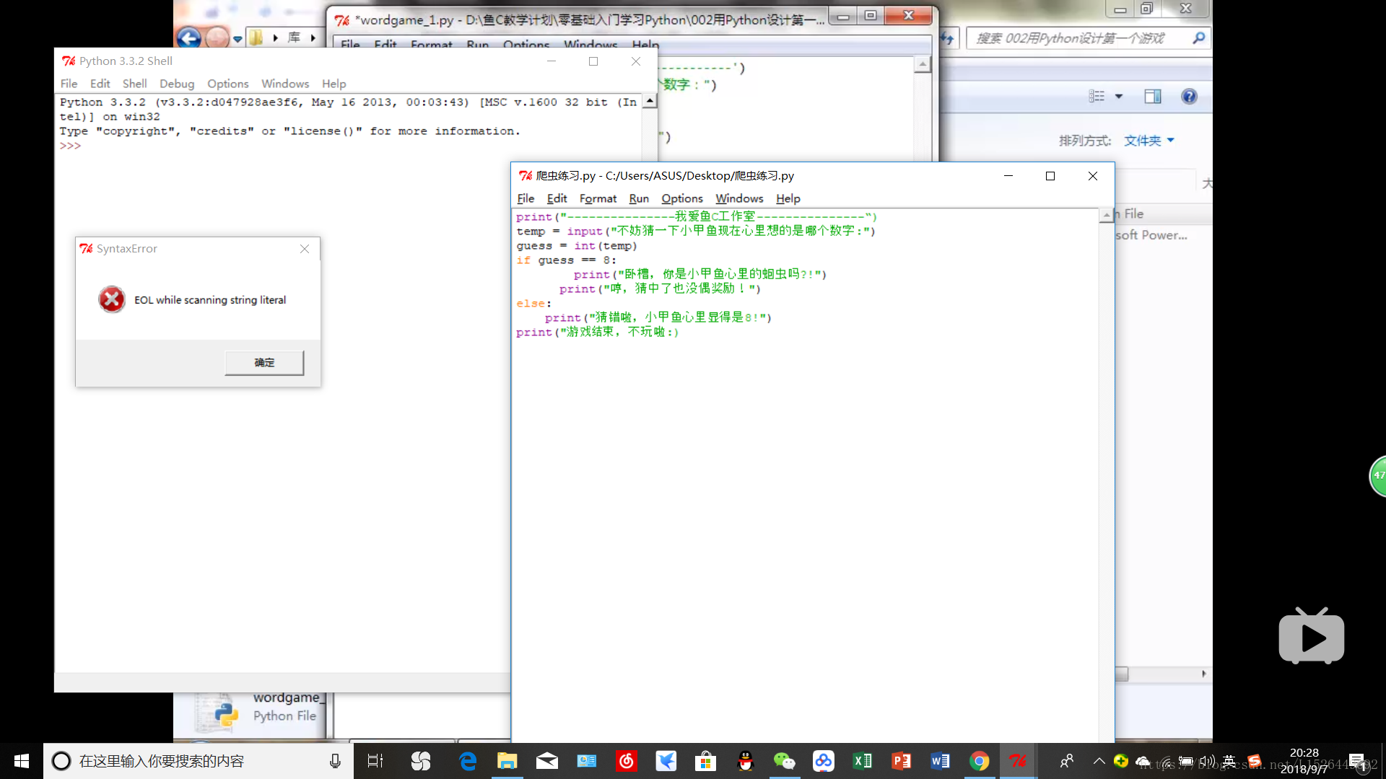Open Baidu Netdisk icon in taskbar

tap(824, 761)
